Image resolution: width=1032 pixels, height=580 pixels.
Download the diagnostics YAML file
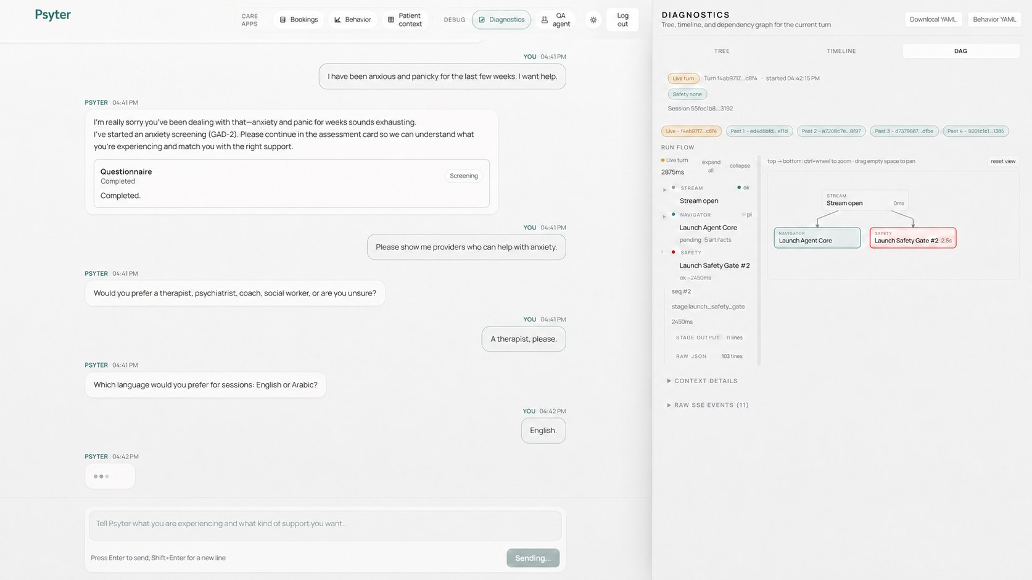click(934, 19)
